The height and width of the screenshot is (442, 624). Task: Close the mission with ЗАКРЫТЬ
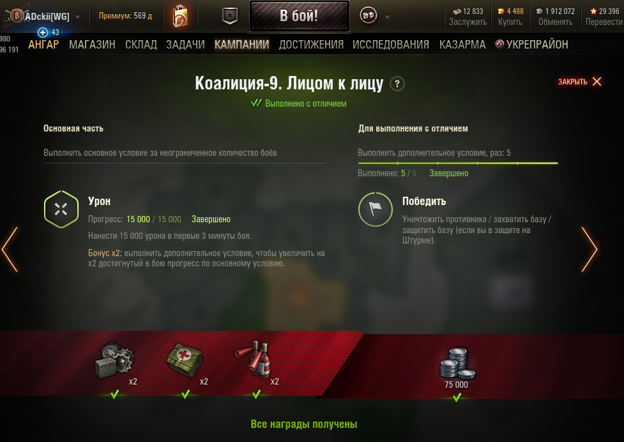coord(579,82)
